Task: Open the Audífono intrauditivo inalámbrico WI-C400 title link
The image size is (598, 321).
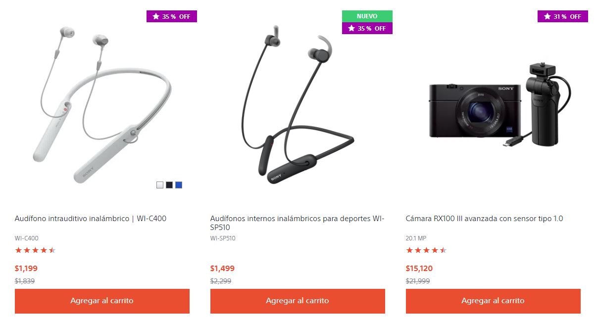Action: coord(94,219)
